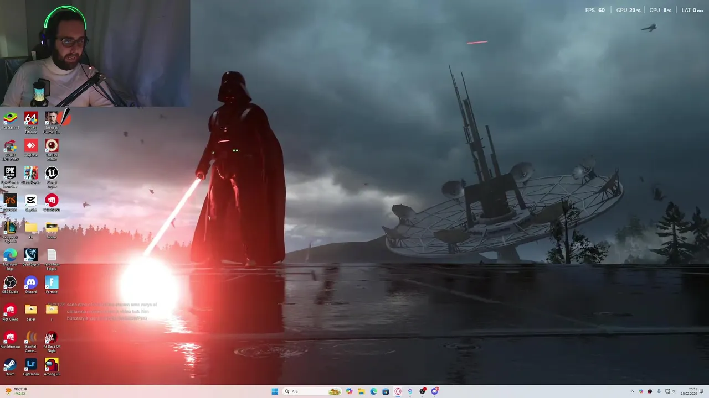Switch to Opera GX in the taskbar
This screenshot has width=709, height=398.
click(398, 391)
